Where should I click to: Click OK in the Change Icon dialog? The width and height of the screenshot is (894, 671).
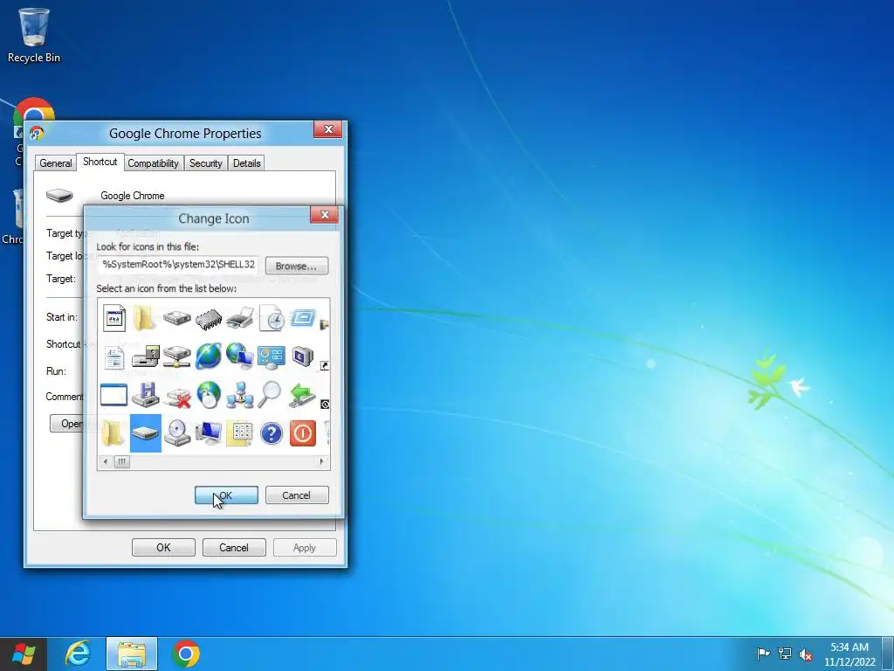[x=226, y=495]
